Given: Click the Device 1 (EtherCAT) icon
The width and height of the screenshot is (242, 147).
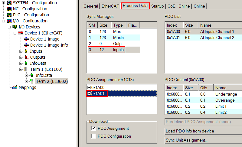Looking at the screenshot, I should 21,33.
